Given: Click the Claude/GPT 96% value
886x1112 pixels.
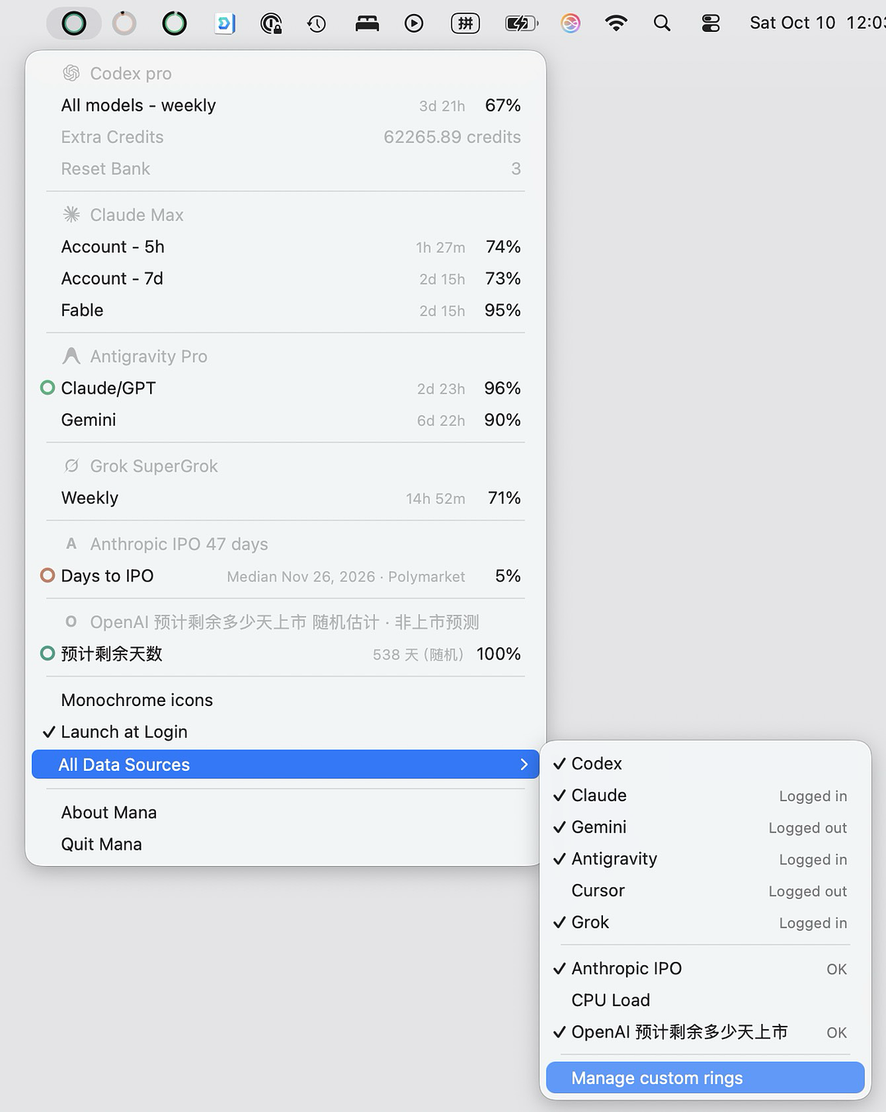Looking at the screenshot, I should click(x=502, y=388).
